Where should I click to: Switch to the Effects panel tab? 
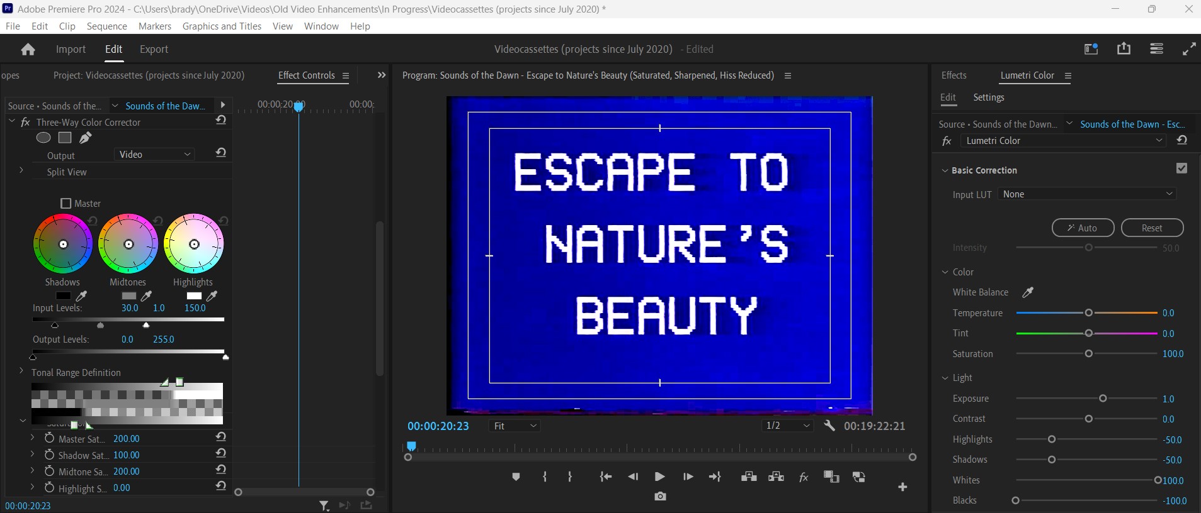click(953, 75)
